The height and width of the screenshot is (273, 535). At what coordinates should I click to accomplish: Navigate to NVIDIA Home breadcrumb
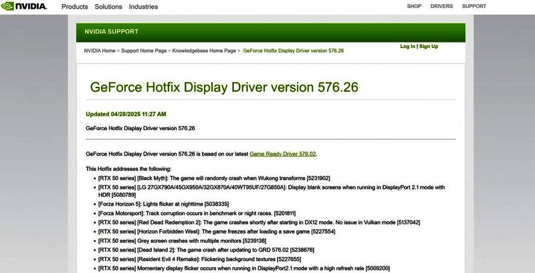pos(100,50)
